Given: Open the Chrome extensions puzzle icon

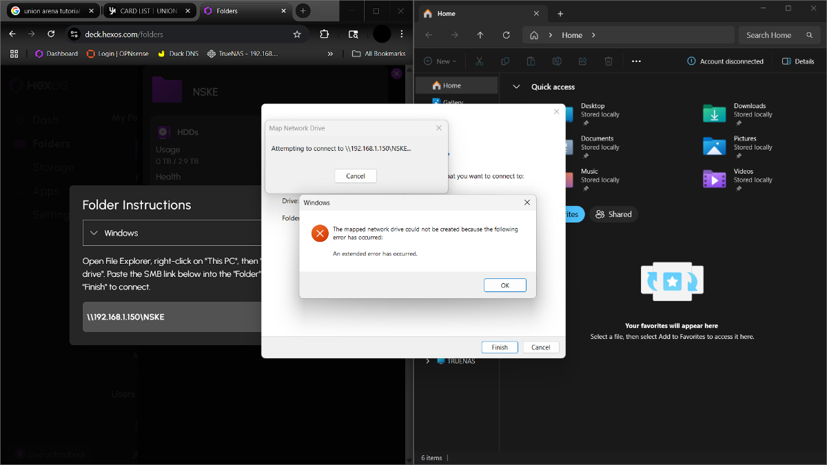Looking at the screenshot, I should click(x=325, y=34).
